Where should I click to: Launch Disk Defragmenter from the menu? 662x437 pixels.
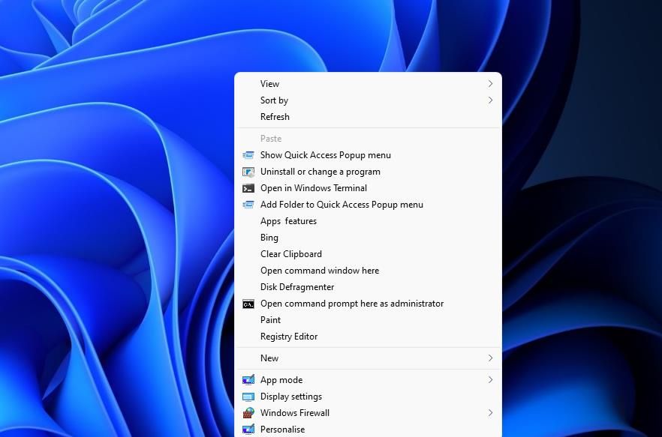tap(368, 287)
